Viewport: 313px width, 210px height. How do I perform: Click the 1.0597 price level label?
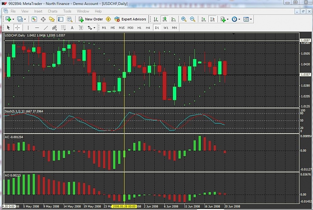(x=305, y=40)
